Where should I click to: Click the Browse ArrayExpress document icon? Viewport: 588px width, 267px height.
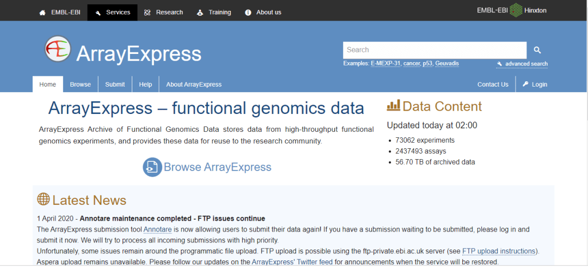(x=152, y=167)
